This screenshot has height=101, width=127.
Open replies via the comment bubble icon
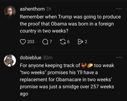45,42
